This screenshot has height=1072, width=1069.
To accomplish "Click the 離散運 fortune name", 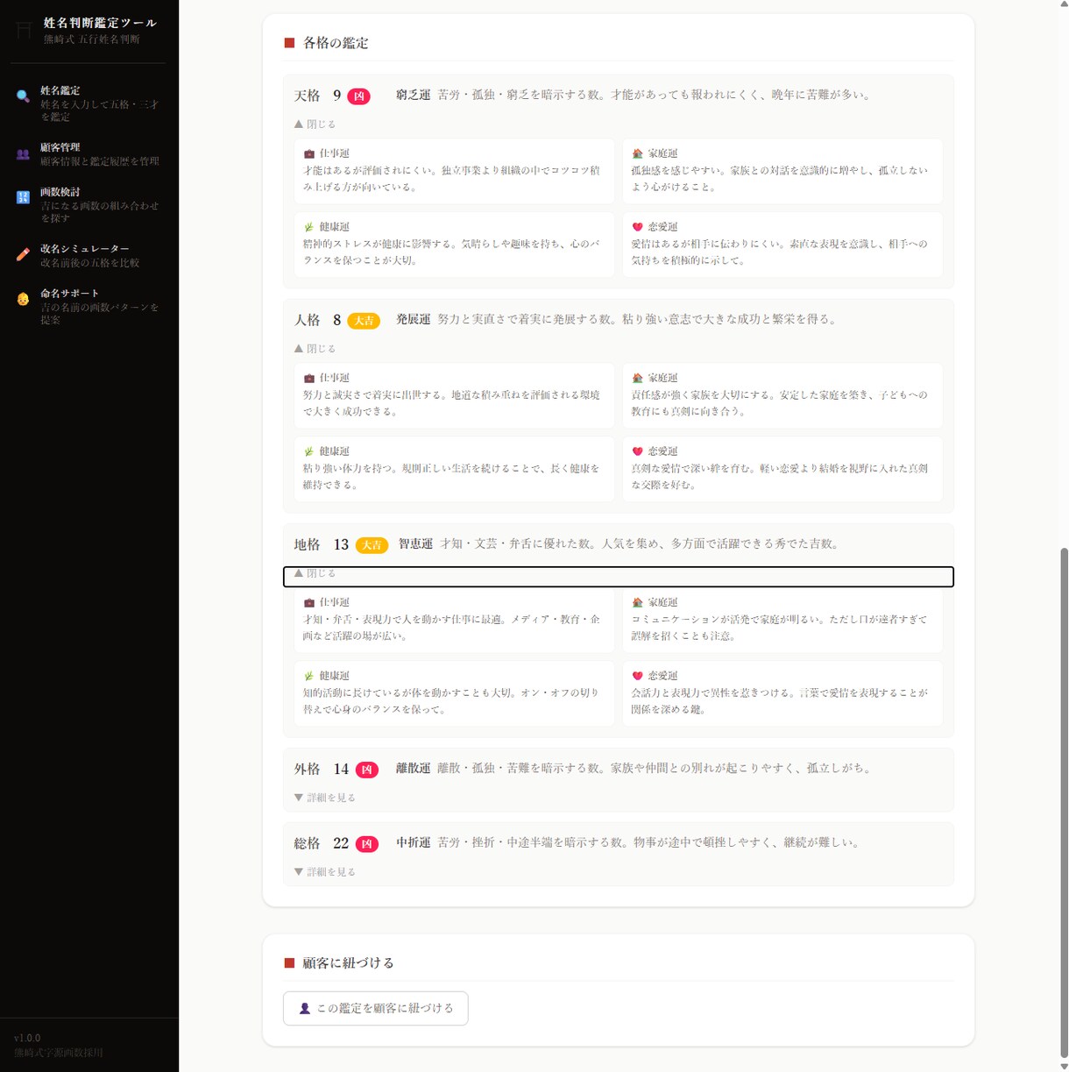I will 413,768.
